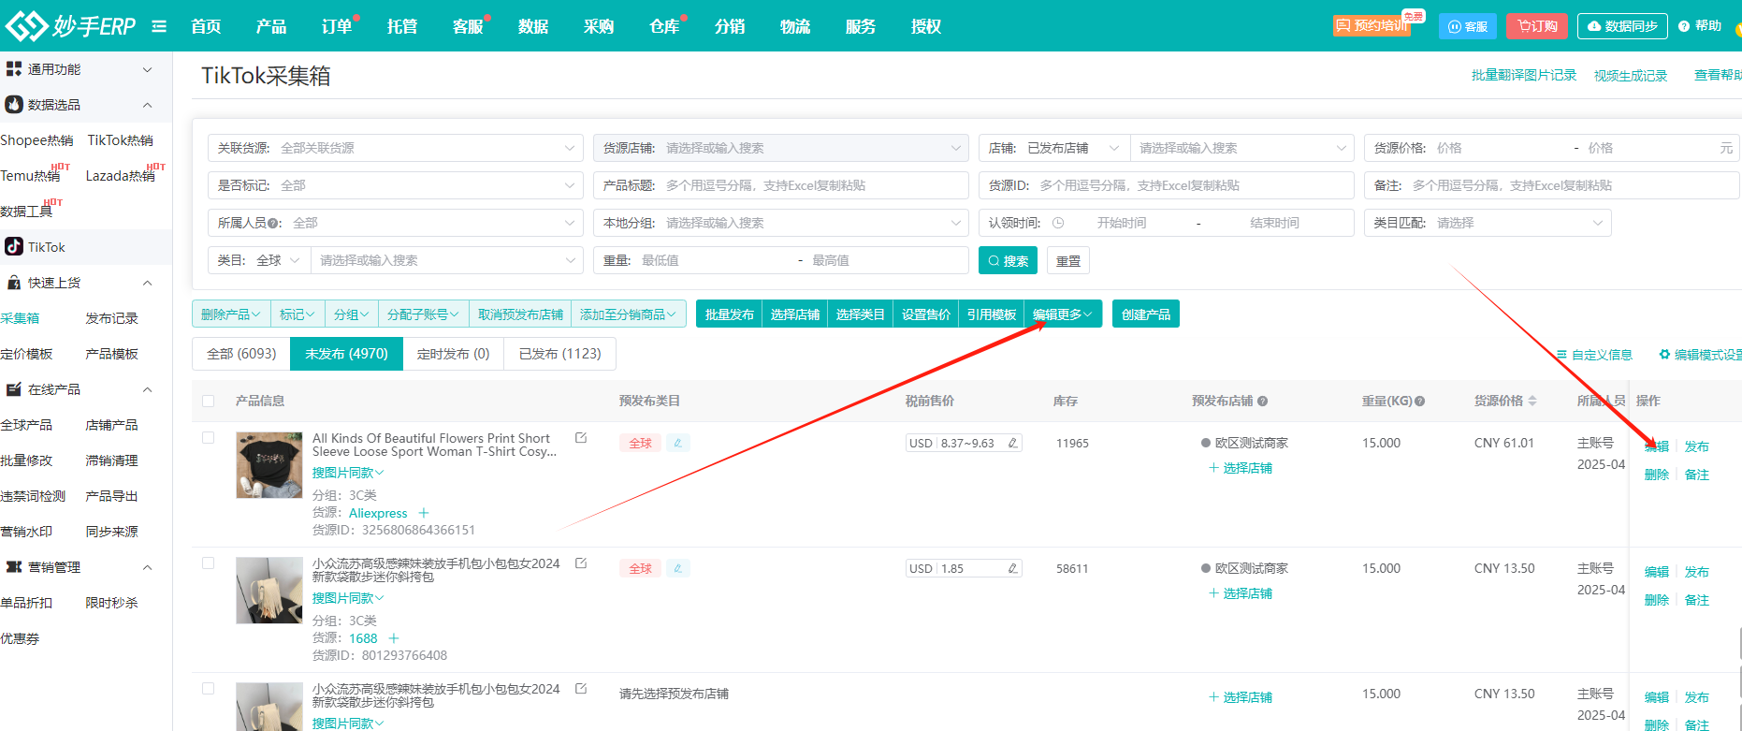Image resolution: width=1742 pixels, height=731 pixels.
Task: Click the edit-title icon next to Flowers T-Shirt product
Action: pos(581,438)
